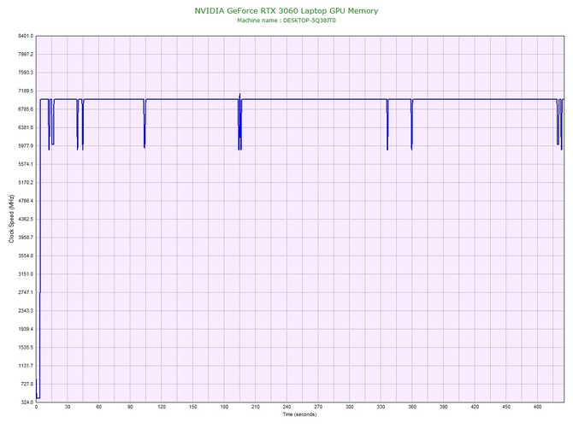
Task: Click the 8401.0 y-axis value
Action: (x=26, y=36)
